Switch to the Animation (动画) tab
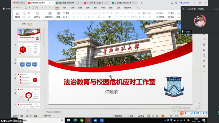219x123 pixels. (87, 8)
